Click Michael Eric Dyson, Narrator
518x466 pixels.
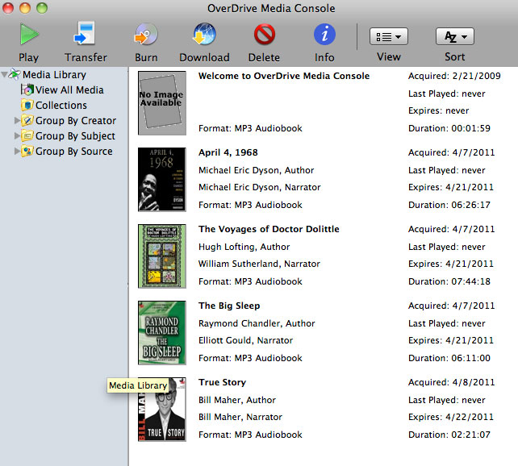click(259, 187)
